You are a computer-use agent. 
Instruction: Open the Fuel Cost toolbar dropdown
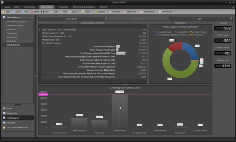tap(115, 12)
